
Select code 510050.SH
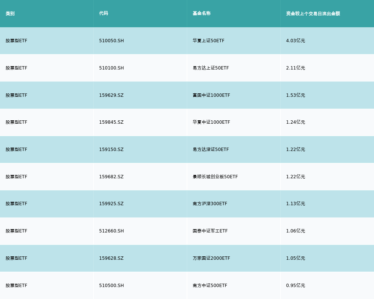(111, 41)
